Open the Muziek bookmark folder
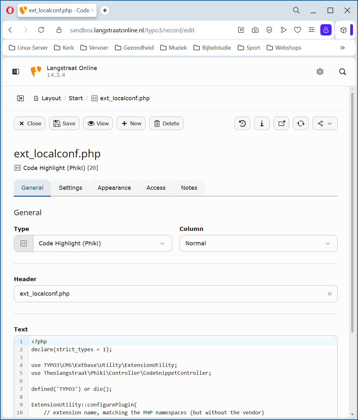The height and width of the screenshot is (420, 358). point(174,48)
